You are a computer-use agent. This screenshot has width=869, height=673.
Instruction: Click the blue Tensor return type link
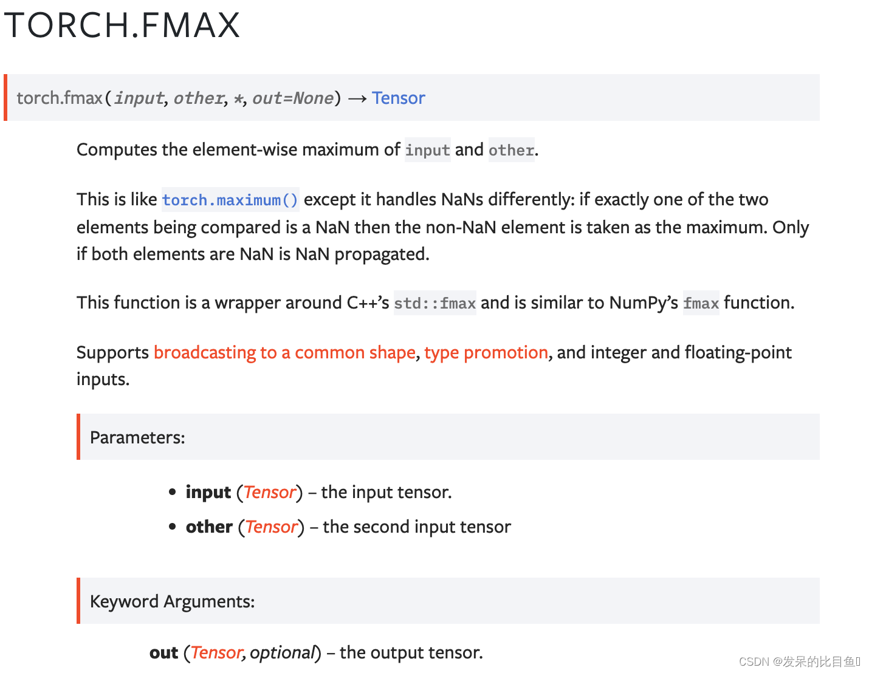click(398, 98)
